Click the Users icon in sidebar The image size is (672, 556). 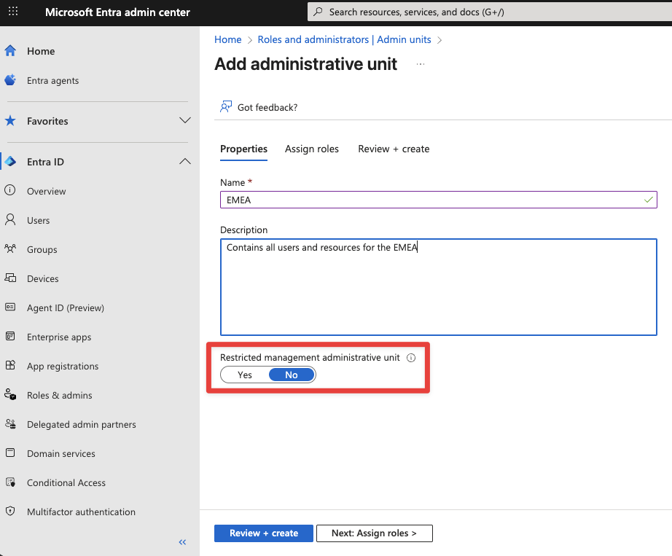coord(10,220)
